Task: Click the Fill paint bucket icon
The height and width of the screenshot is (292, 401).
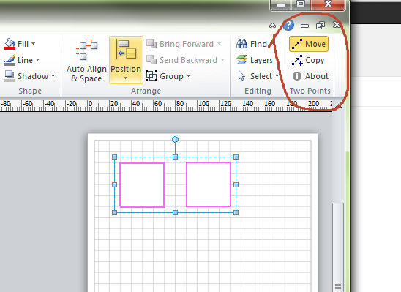Action: coord(10,44)
